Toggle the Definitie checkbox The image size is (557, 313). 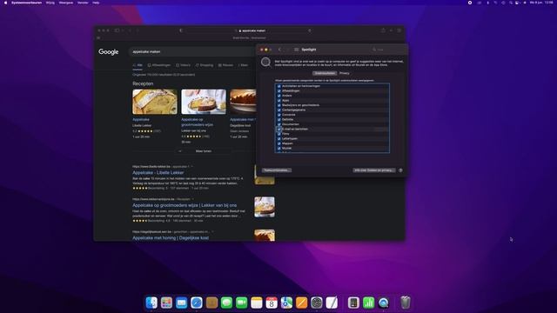278,120
